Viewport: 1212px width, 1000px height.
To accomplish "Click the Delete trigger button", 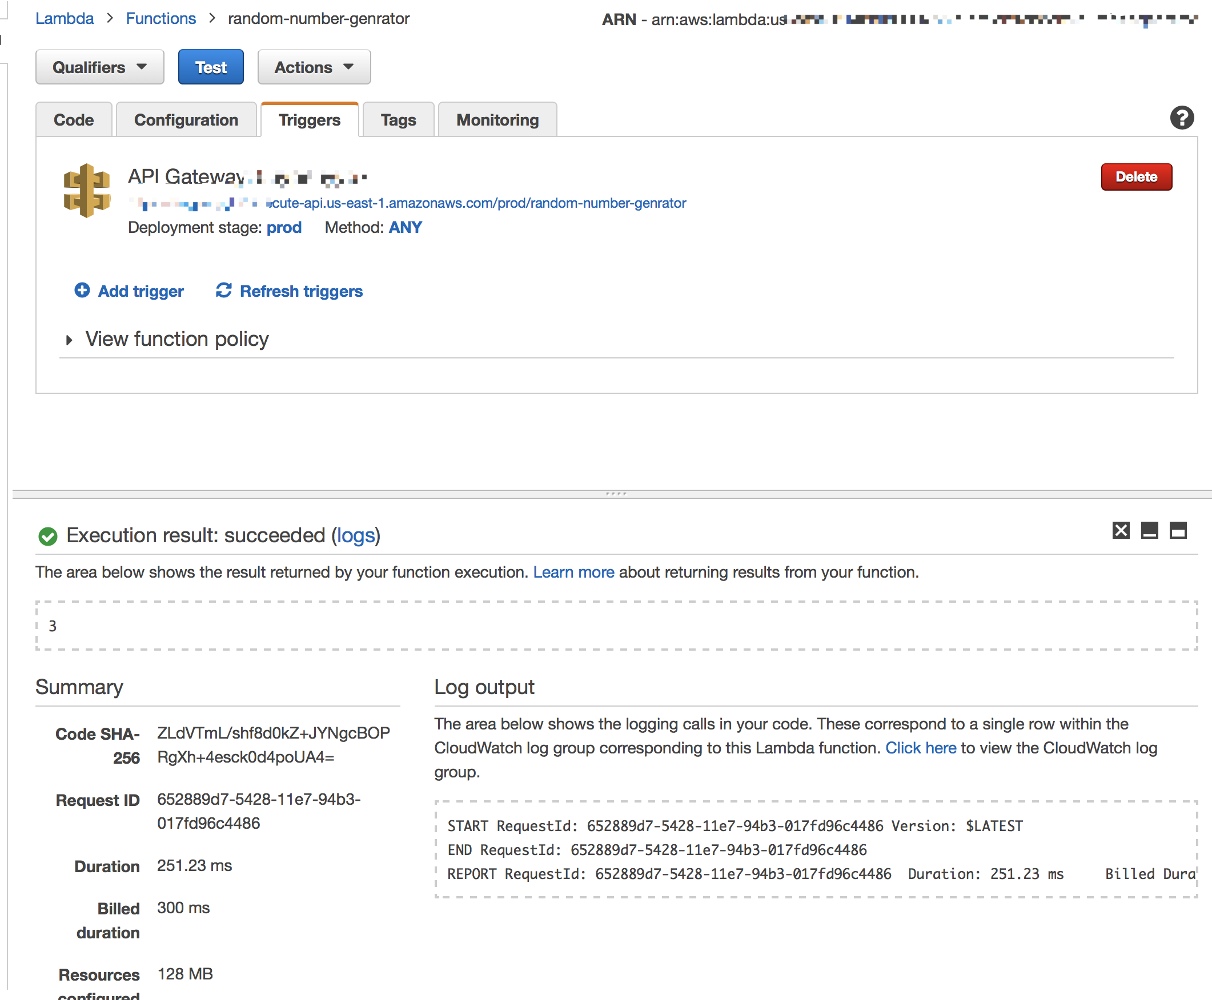I will [1137, 176].
